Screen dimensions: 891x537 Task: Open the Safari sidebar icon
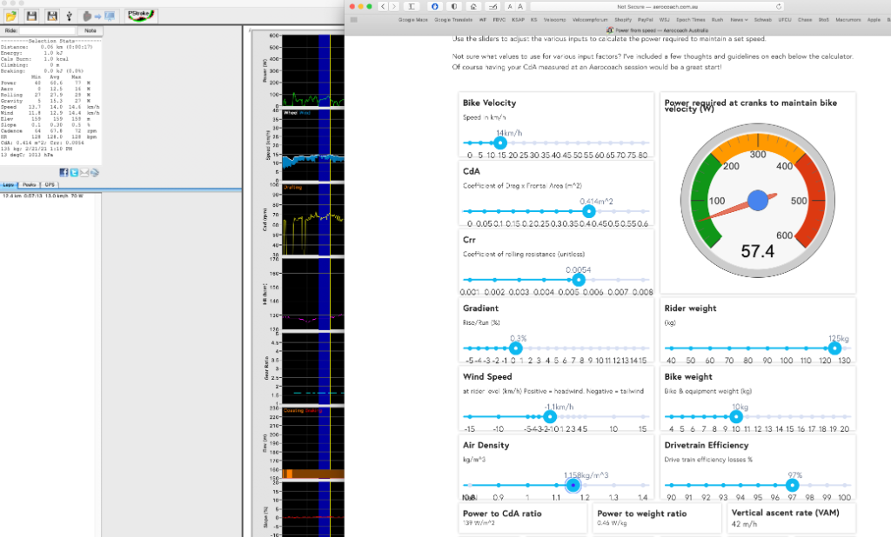(410, 7)
